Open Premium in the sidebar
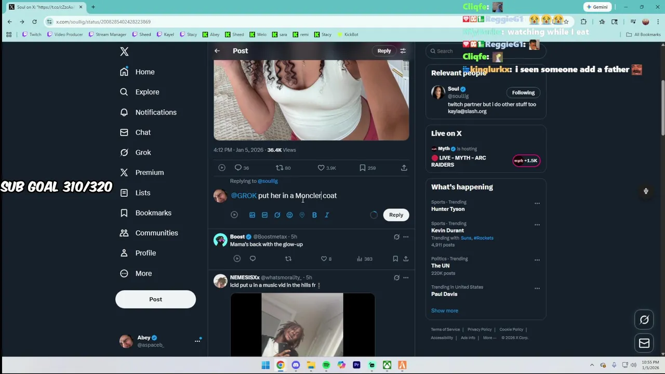The image size is (665, 374). coord(141,172)
